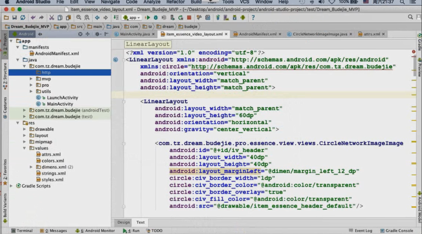The image size is (422, 234).
Task: Open the SDK Manager download icon
Action: 235,18
